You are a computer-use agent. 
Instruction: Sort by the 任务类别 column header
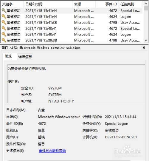[131, 4]
